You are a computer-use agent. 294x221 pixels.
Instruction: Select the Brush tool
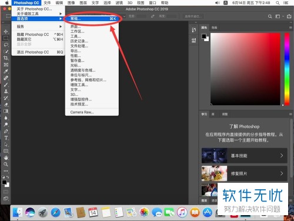6,85
